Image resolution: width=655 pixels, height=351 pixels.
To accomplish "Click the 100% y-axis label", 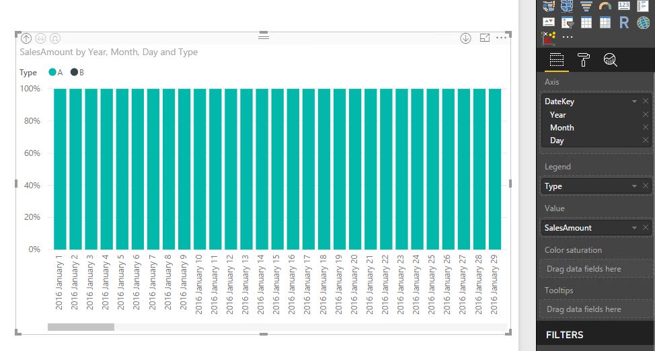I will coord(30,89).
